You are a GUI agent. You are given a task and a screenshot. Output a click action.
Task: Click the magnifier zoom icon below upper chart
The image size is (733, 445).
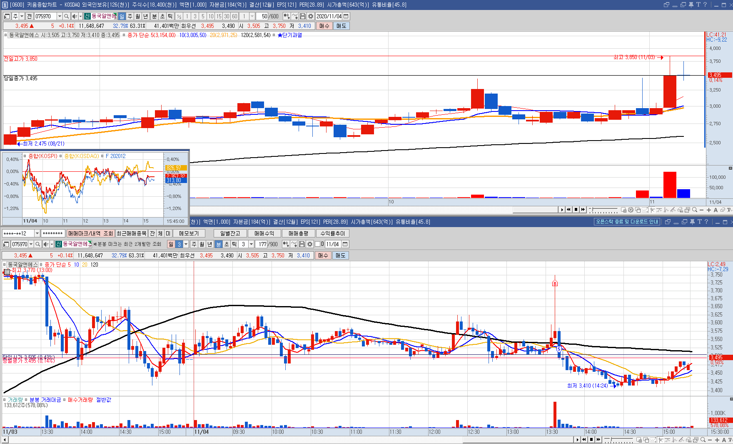(695, 210)
